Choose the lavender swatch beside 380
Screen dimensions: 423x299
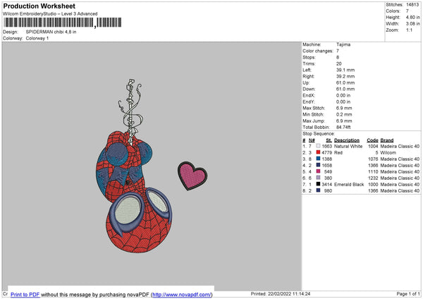click(x=318, y=178)
